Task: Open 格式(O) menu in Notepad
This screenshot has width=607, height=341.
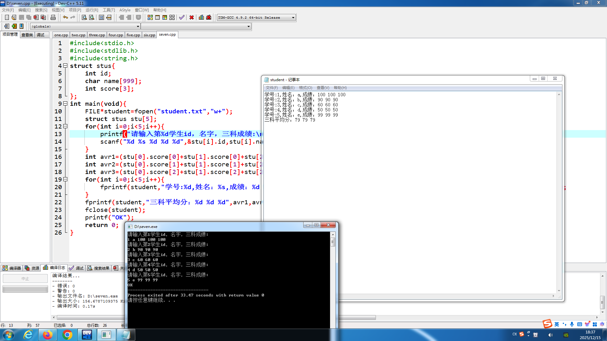Action: [305, 88]
